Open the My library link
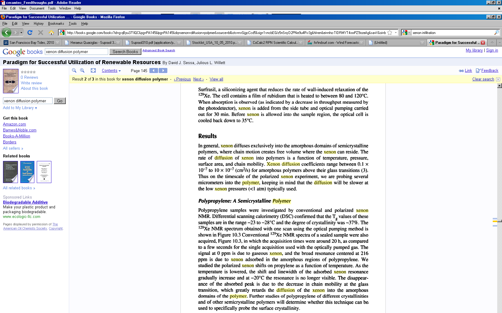This screenshot has width=502, height=313. [x=474, y=50]
